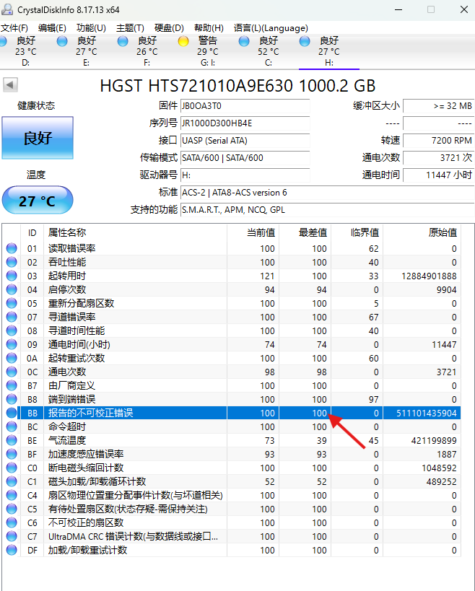The width and height of the screenshot is (475, 591).
Task: Click status orb of attribute 05 重新分配扇区数
Action: click(x=12, y=303)
